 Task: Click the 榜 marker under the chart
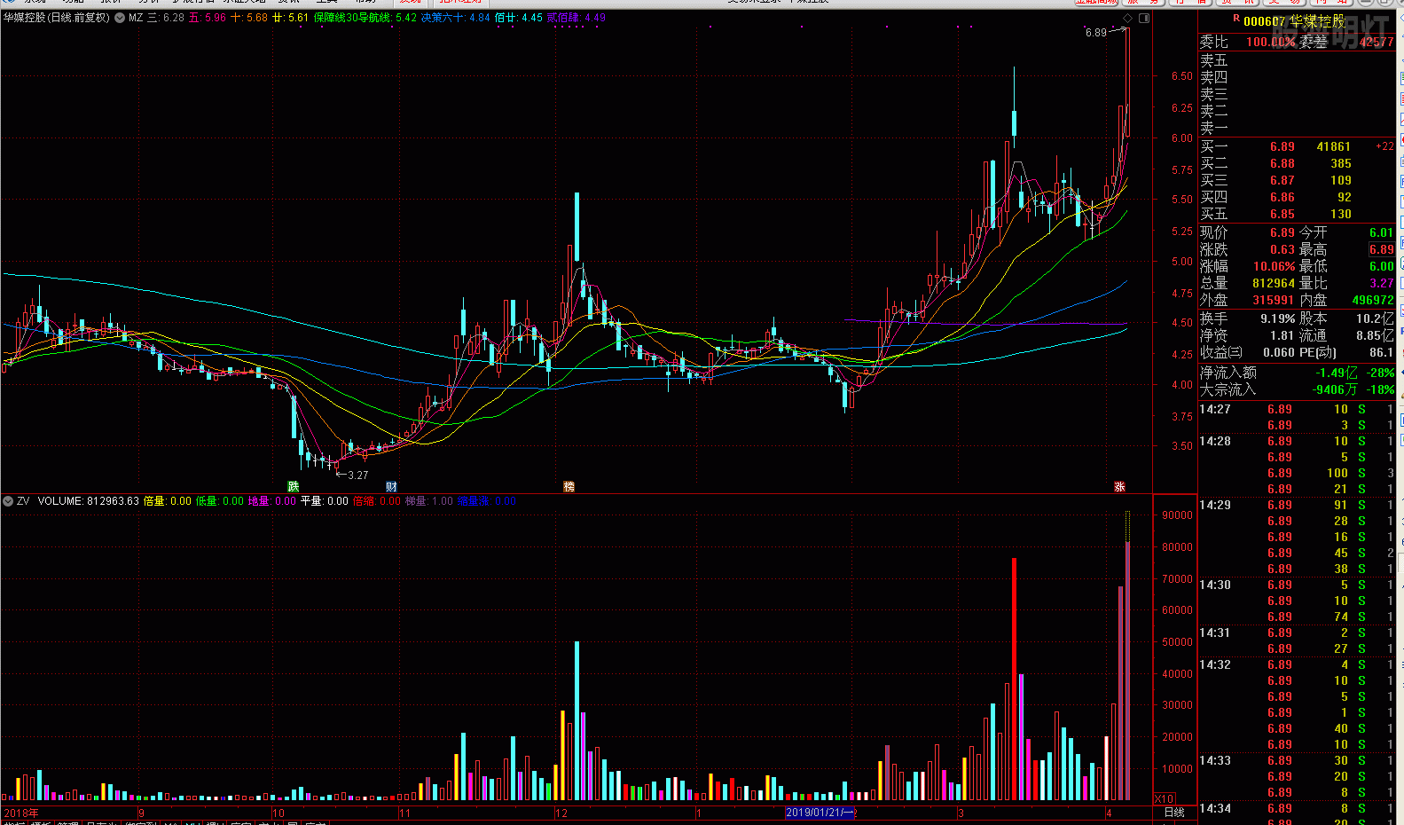click(x=569, y=486)
